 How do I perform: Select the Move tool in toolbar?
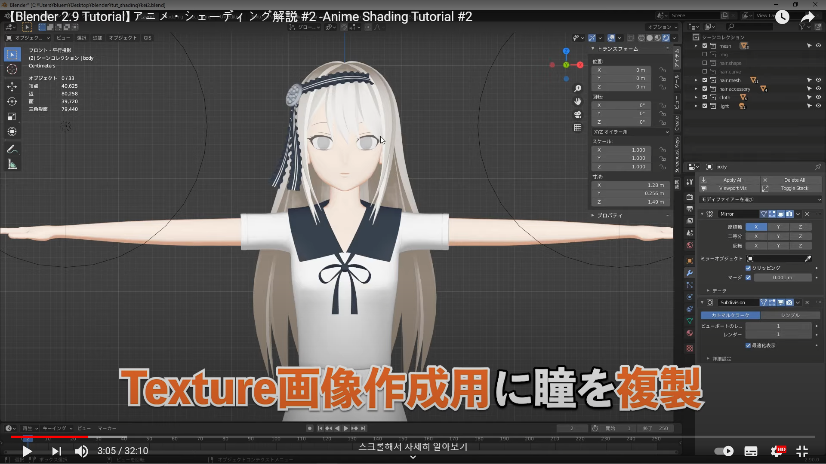pyautogui.click(x=12, y=86)
